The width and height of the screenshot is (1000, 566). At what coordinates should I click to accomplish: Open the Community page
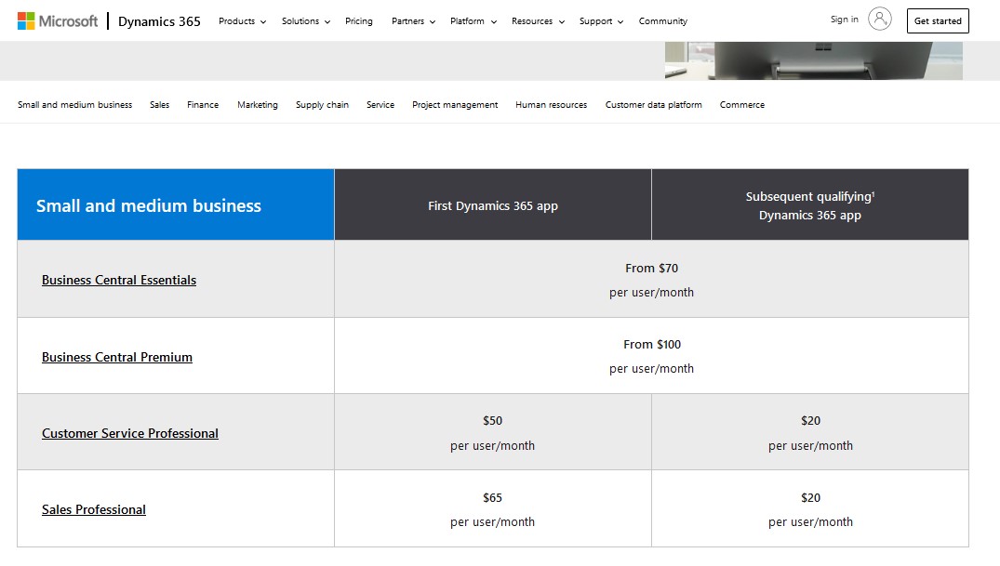click(662, 20)
